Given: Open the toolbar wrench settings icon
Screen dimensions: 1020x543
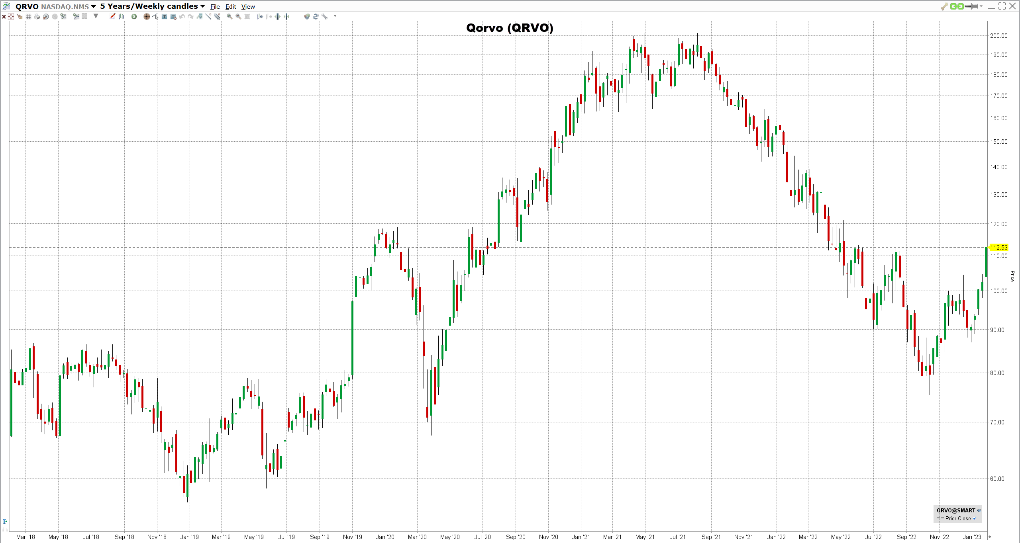Looking at the screenshot, I should click(x=325, y=17).
